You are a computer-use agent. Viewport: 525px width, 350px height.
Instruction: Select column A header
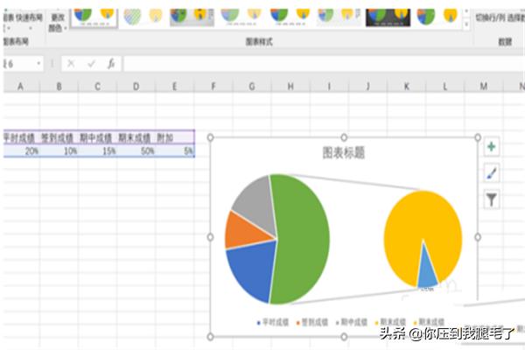tap(20, 87)
